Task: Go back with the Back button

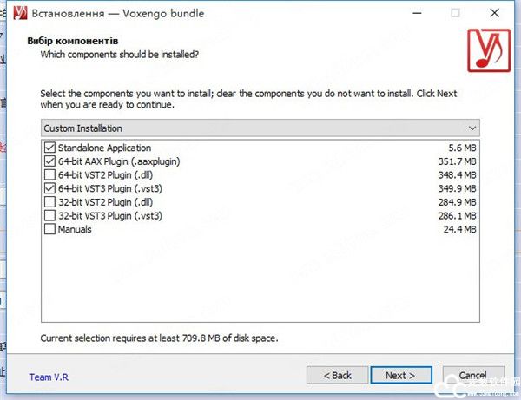Action: [x=334, y=375]
